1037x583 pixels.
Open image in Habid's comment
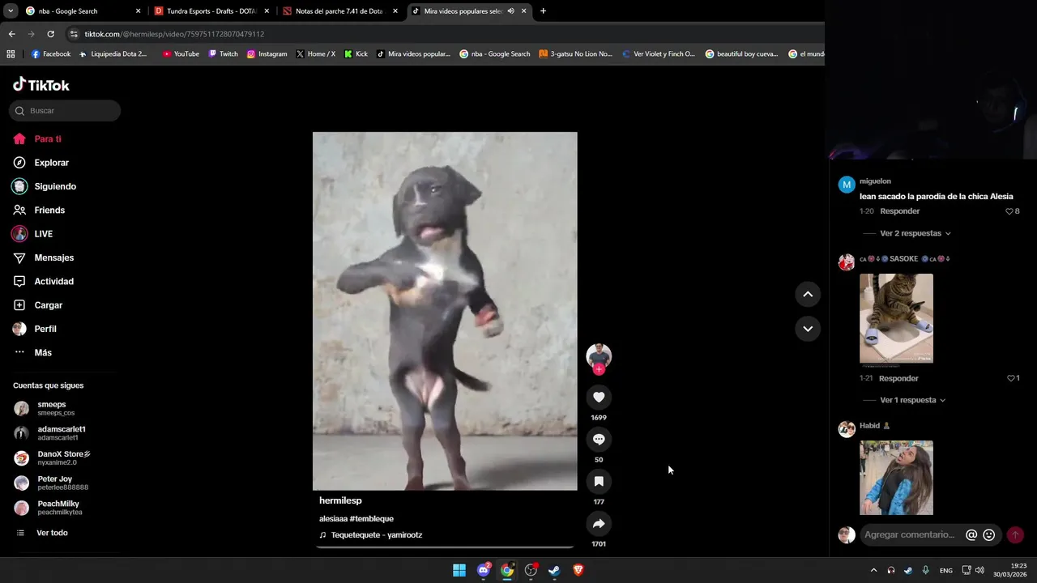[896, 478]
